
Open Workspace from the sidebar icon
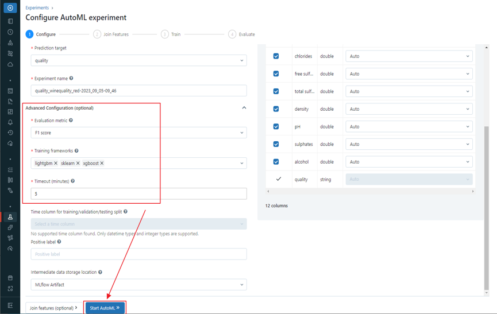[10, 21]
